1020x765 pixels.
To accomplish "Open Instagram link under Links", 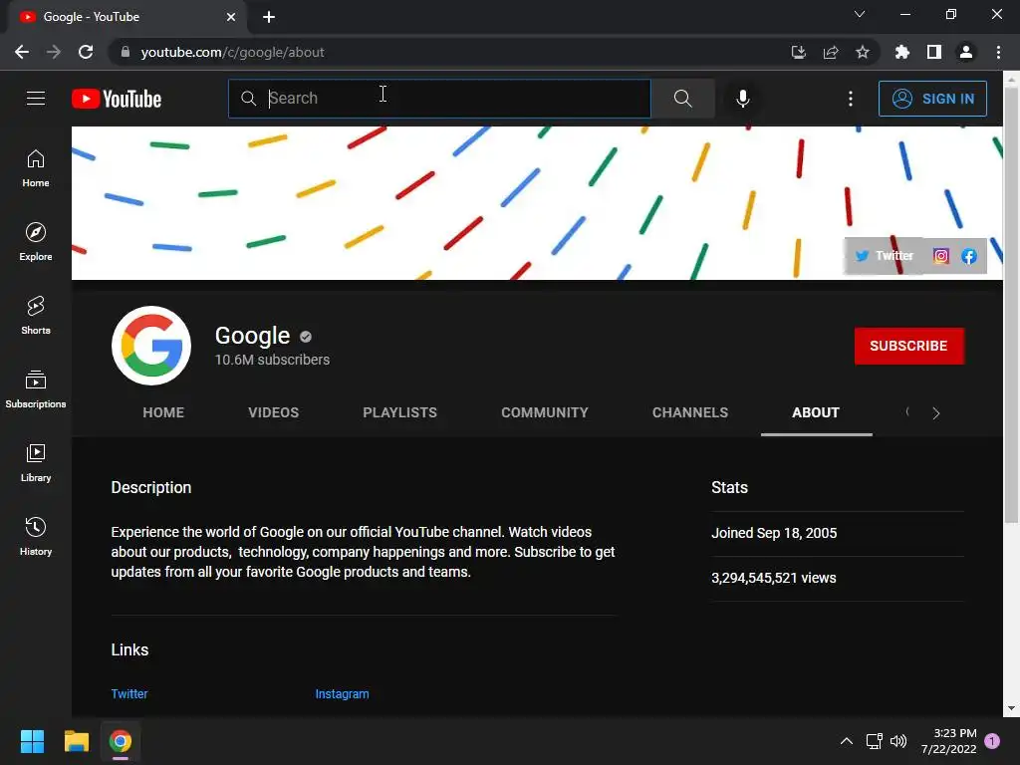I will pos(342,694).
